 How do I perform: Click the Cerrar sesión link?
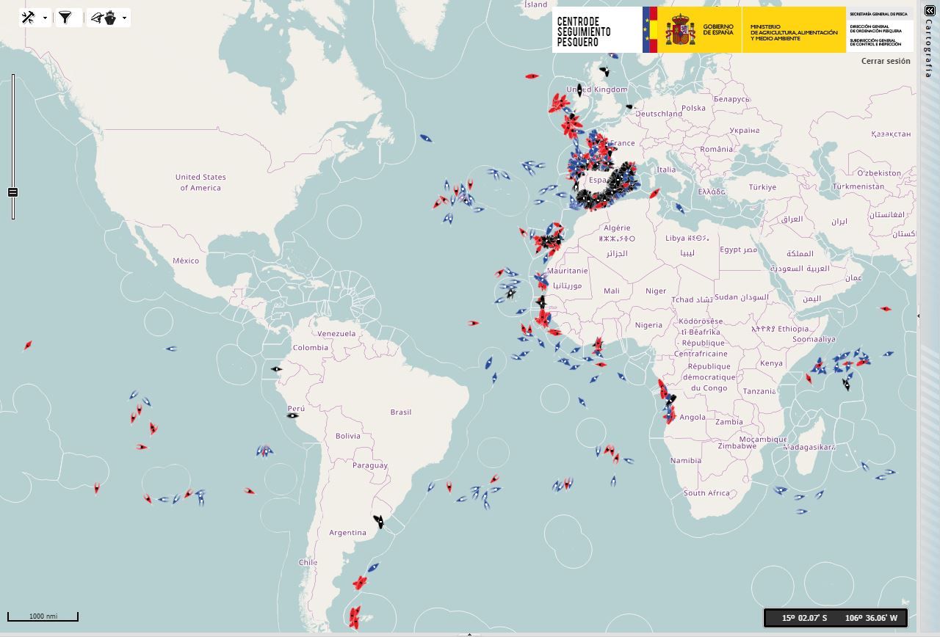point(885,61)
